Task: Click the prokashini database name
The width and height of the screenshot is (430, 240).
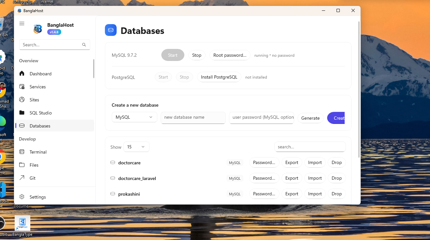Action: [129, 194]
